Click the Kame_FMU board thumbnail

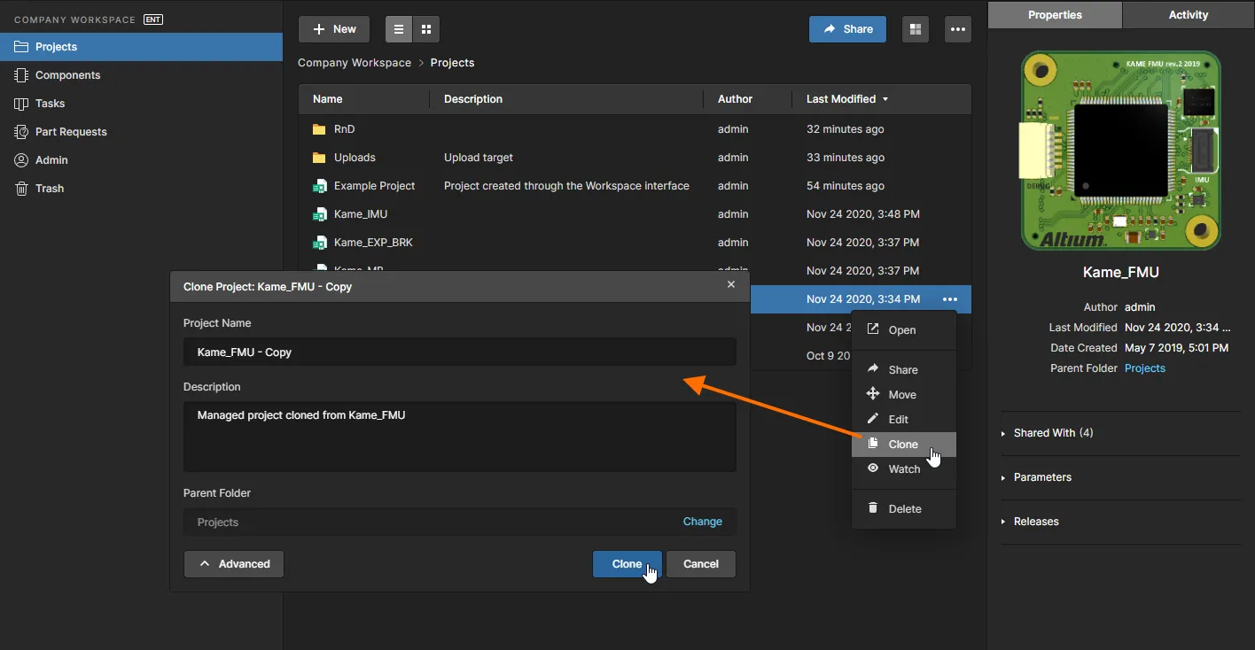coord(1121,151)
